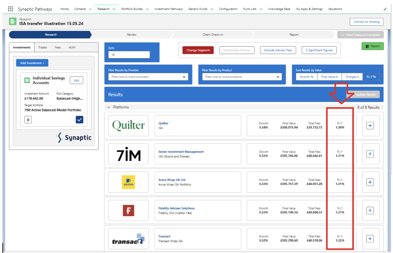Edit the Individual Savings Accounts investment
Viewport: 393px width, 253px height.
coord(77,81)
